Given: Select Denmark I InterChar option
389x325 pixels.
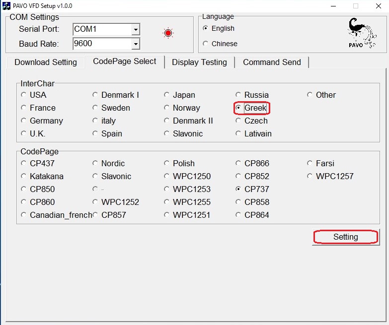Looking at the screenshot, I should [x=116, y=95].
